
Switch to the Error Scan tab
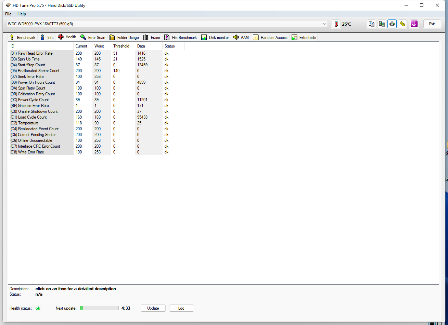[x=93, y=38]
